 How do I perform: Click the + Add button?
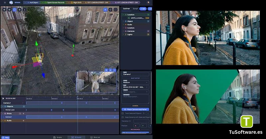coord(143,9)
